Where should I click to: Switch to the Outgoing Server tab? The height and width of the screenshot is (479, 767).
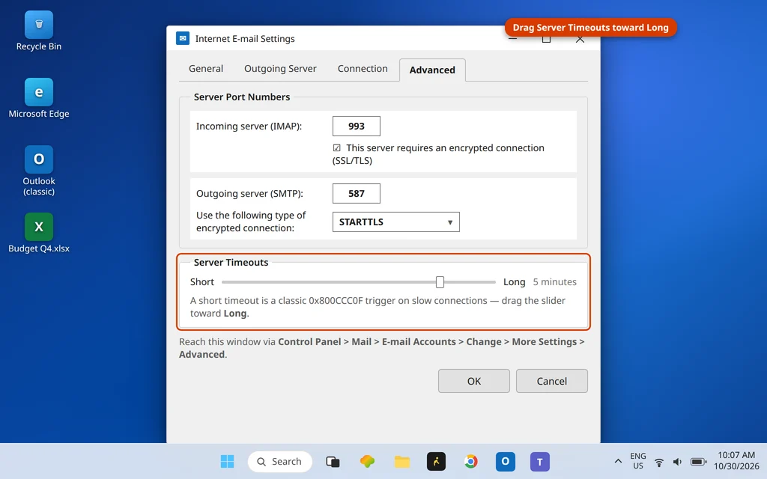click(x=280, y=69)
